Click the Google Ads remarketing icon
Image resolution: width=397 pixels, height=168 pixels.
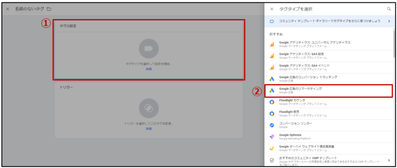click(272, 91)
